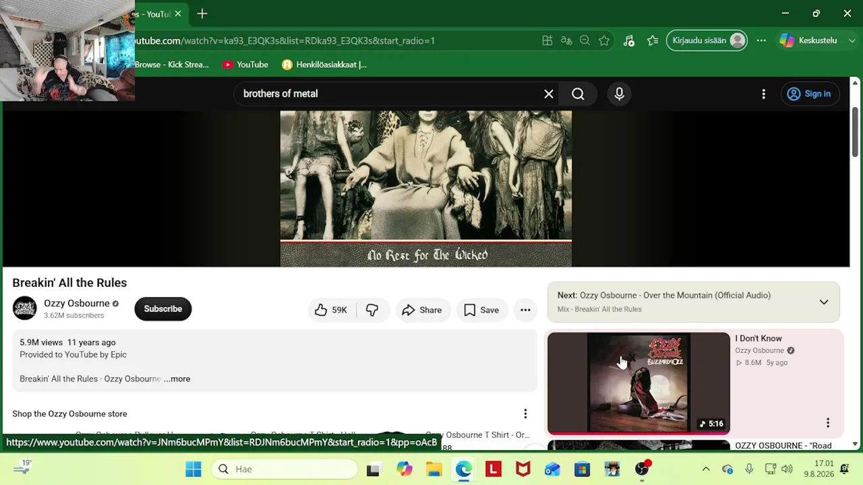The width and height of the screenshot is (863, 485).
Task: Clear the YouTube search box text
Action: point(549,94)
